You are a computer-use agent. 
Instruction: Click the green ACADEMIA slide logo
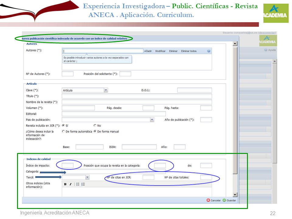point(276,13)
